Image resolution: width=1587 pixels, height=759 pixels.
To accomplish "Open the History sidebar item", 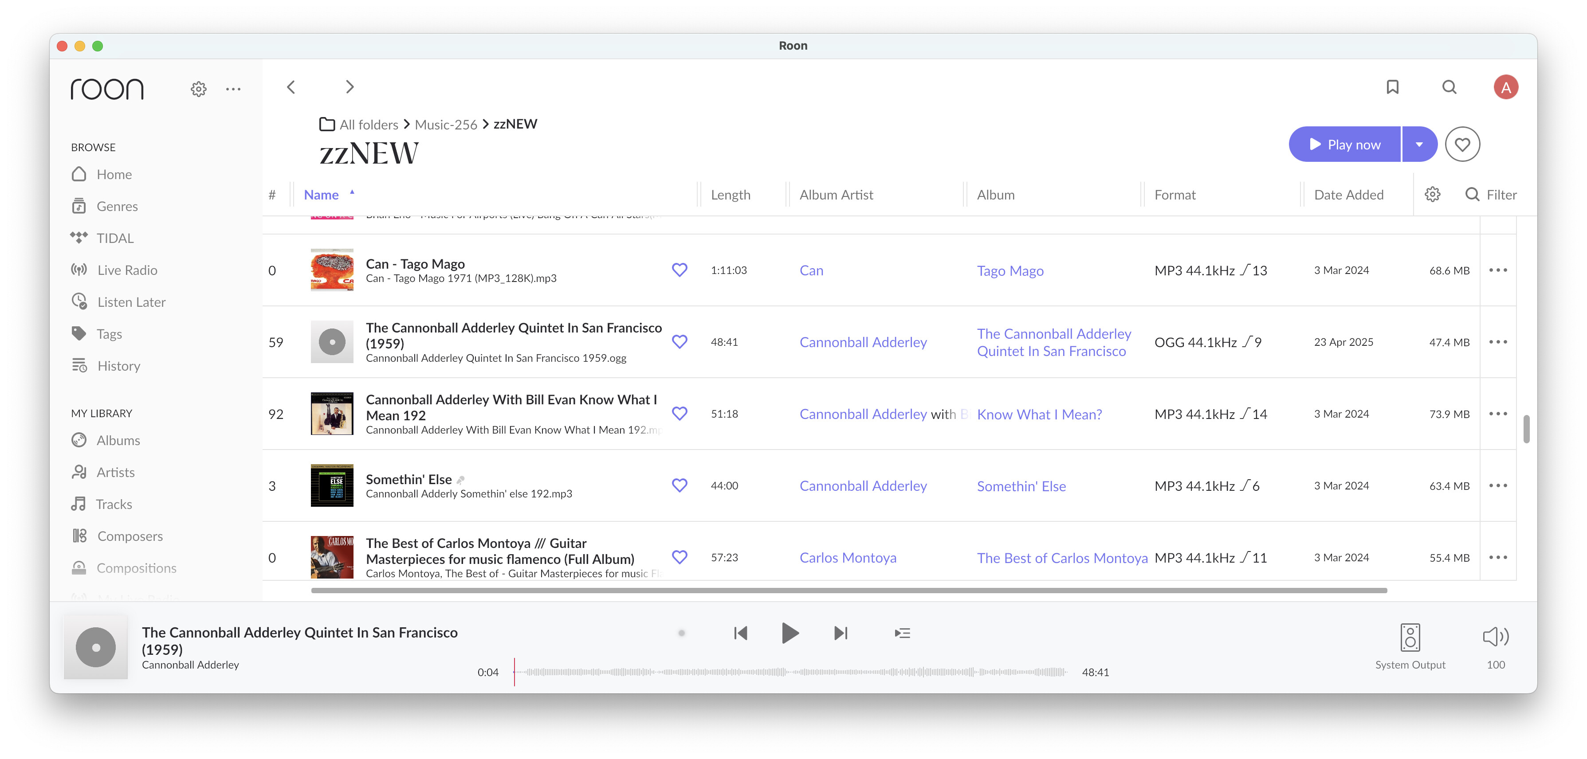I will [x=106, y=366].
